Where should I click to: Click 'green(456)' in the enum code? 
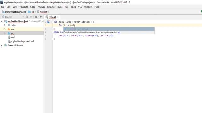pos(92,35)
